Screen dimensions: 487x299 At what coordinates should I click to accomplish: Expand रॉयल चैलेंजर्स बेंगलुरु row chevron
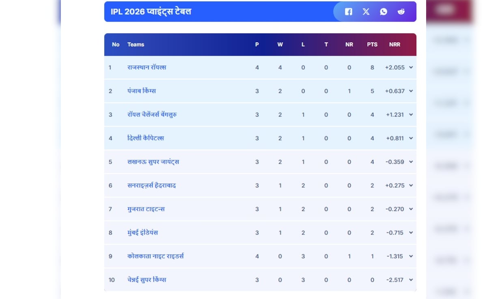[x=411, y=115]
